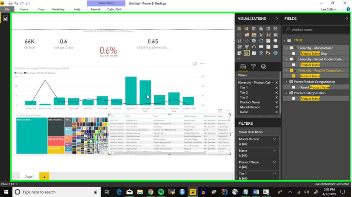Open the Format ribbon tab
The image size is (352, 197).
(95, 9)
